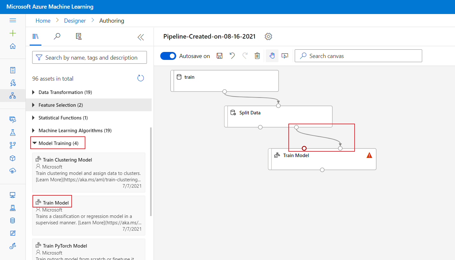Select the Train Model node on canvas
The width and height of the screenshot is (455, 260).
click(x=322, y=159)
